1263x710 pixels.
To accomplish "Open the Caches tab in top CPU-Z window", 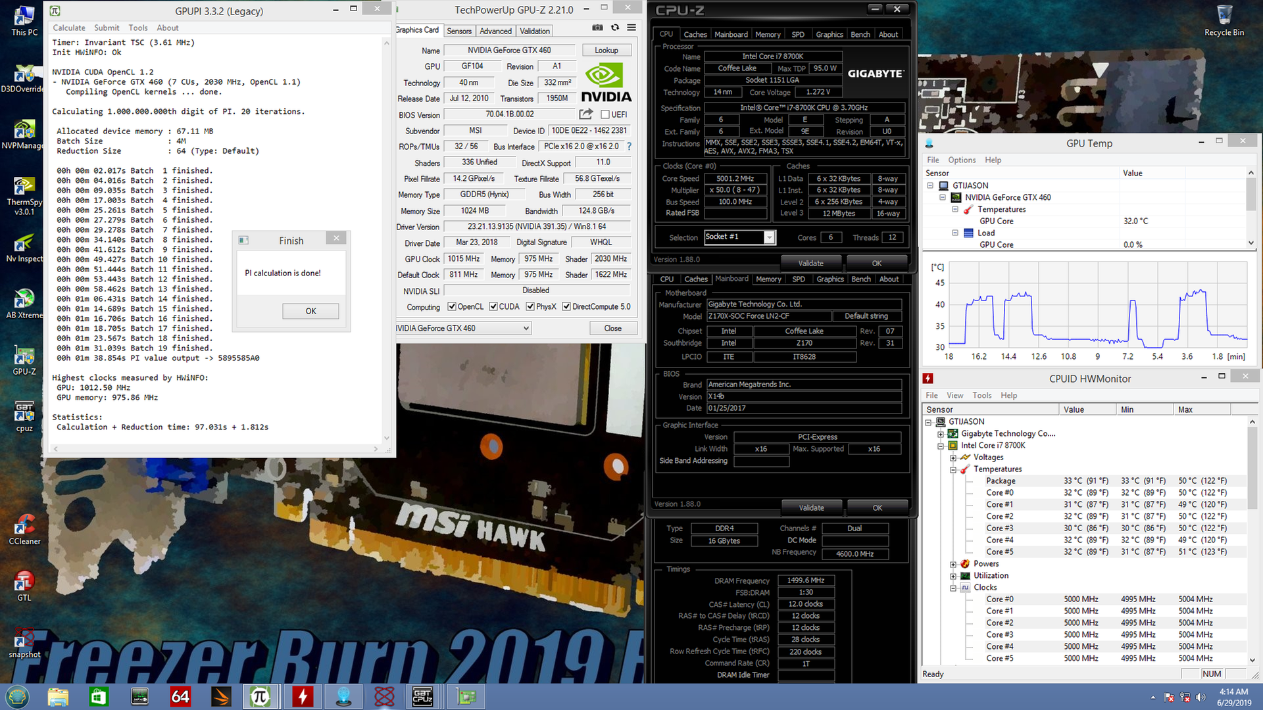I will point(695,34).
